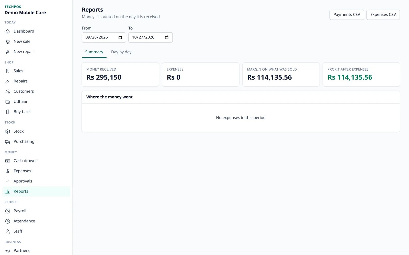
Task: Open the New sale label
Action: click(22, 42)
